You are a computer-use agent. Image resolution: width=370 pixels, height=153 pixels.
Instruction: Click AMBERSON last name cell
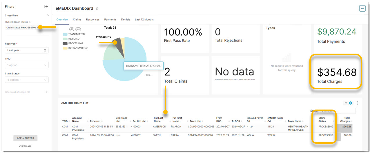click(x=160, y=127)
